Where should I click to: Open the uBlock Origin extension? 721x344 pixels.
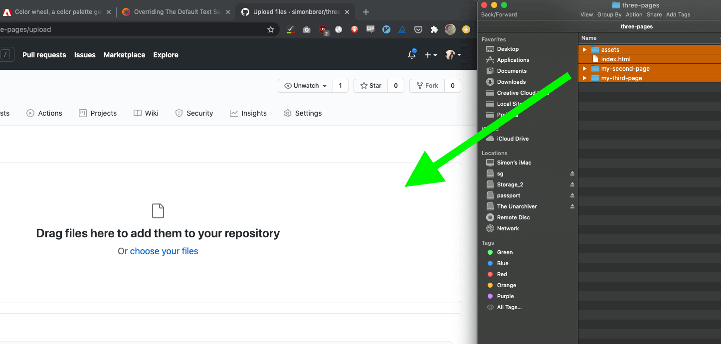pyautogui.click(x=324, y=30)
